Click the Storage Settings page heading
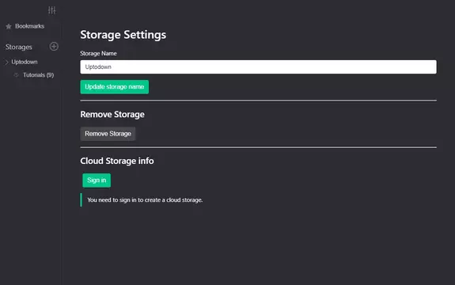455x285 pixels. click(x=123, y=35)
